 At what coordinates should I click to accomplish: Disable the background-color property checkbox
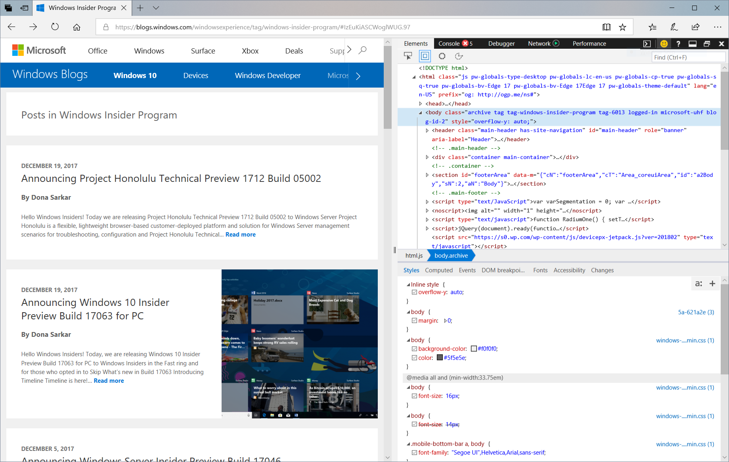(414, 349)
